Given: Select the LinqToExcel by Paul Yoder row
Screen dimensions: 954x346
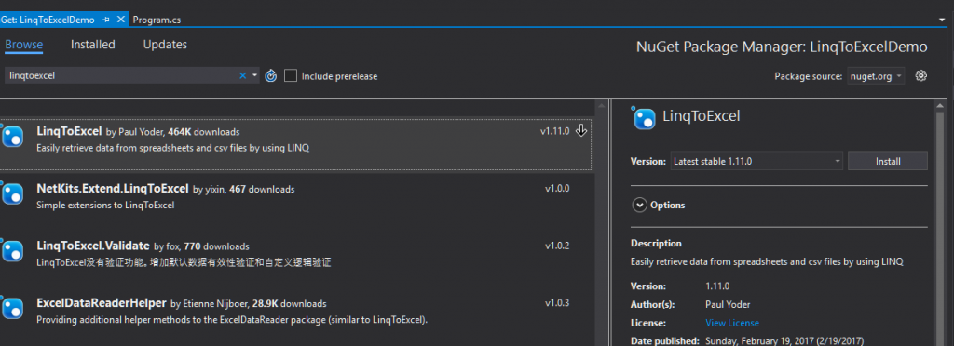Looking at the screenshot, I should (295, 143).
